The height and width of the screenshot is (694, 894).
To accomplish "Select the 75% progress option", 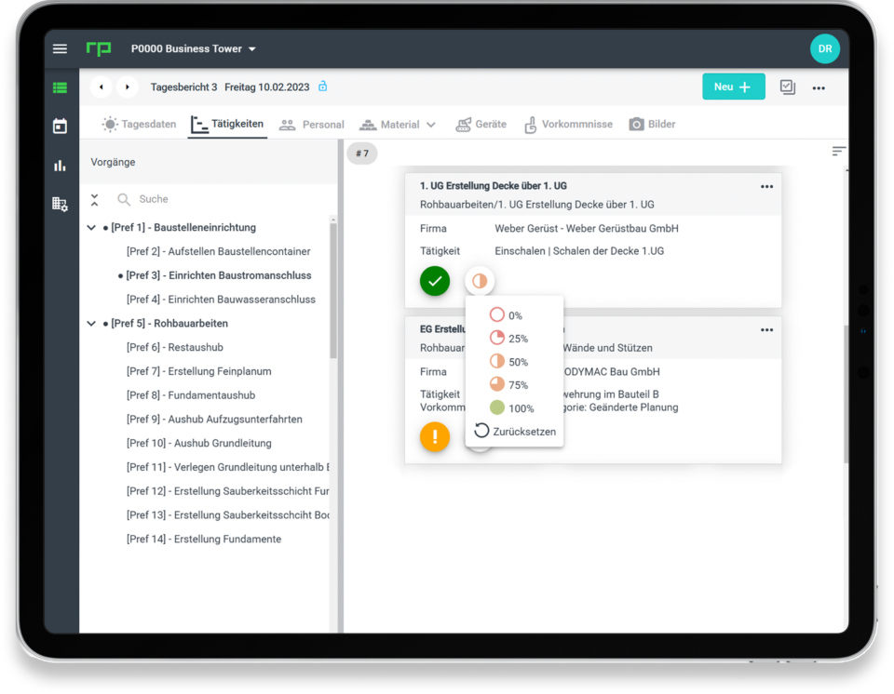I will click(509, 385).
